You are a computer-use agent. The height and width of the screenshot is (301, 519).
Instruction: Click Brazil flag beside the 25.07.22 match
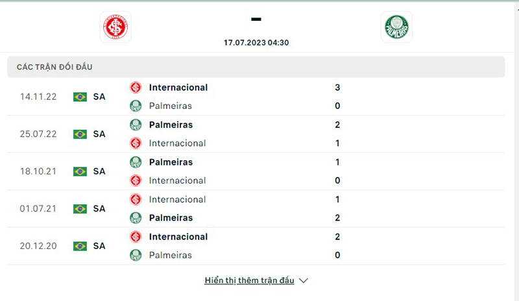coord(80,134)
